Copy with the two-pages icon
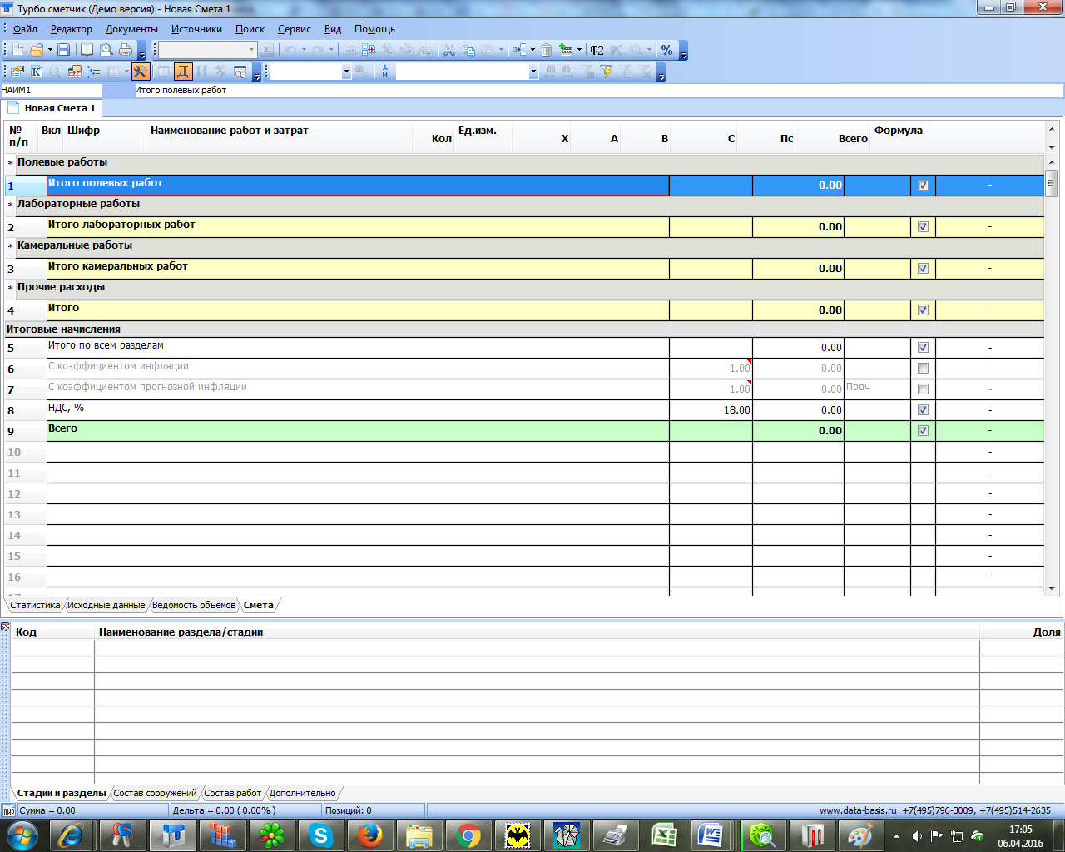This screenshot has width=1065, height=852. (468, 50)
